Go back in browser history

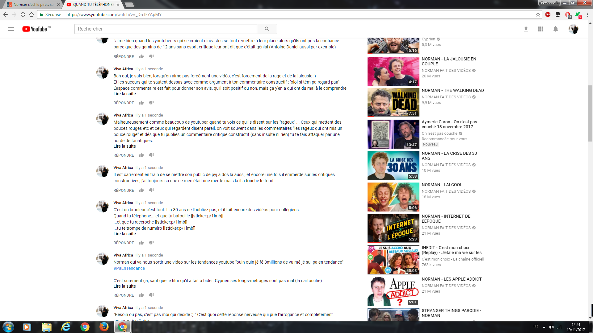point(6,14)
